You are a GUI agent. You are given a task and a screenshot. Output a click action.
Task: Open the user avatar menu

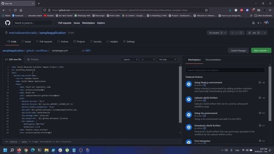pyautogui.click(x=266, y=23)
